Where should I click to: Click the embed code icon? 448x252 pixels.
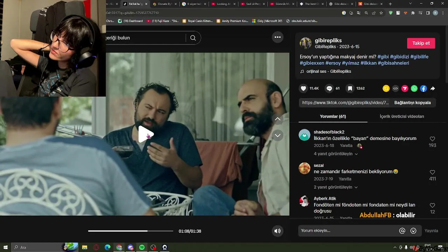(x=395, y=89)
